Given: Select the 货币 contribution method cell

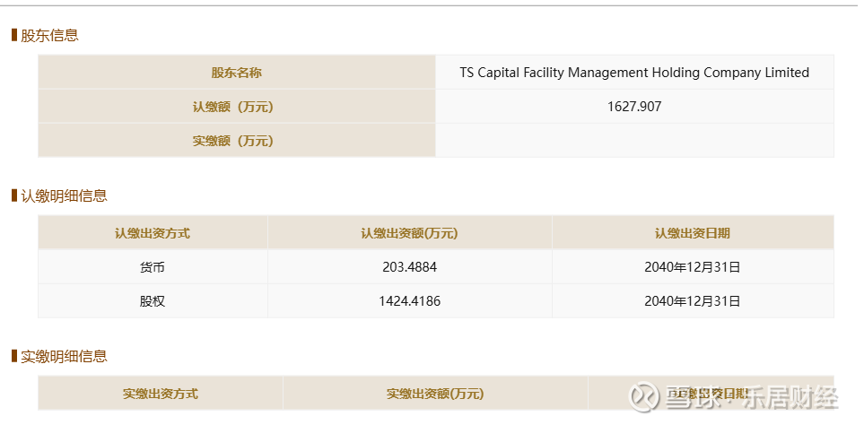Looking at the screenshot, I should point(153,267).
